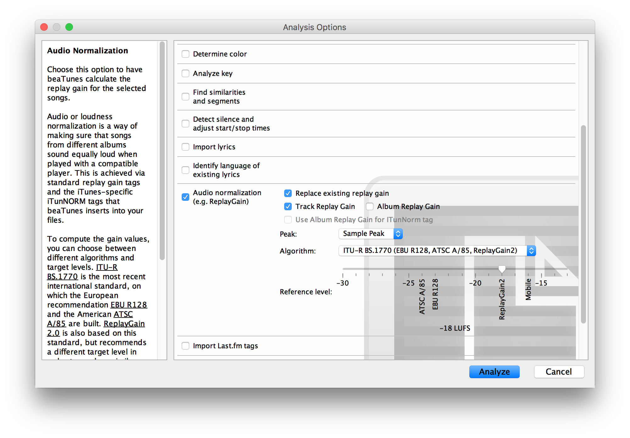The image size is (630, 438).
Task: Check Find similarities and segments
Action: [185, 97]
